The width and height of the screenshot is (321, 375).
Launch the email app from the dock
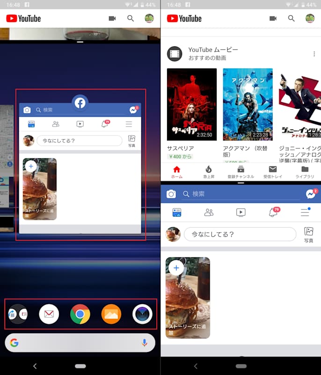49,314
